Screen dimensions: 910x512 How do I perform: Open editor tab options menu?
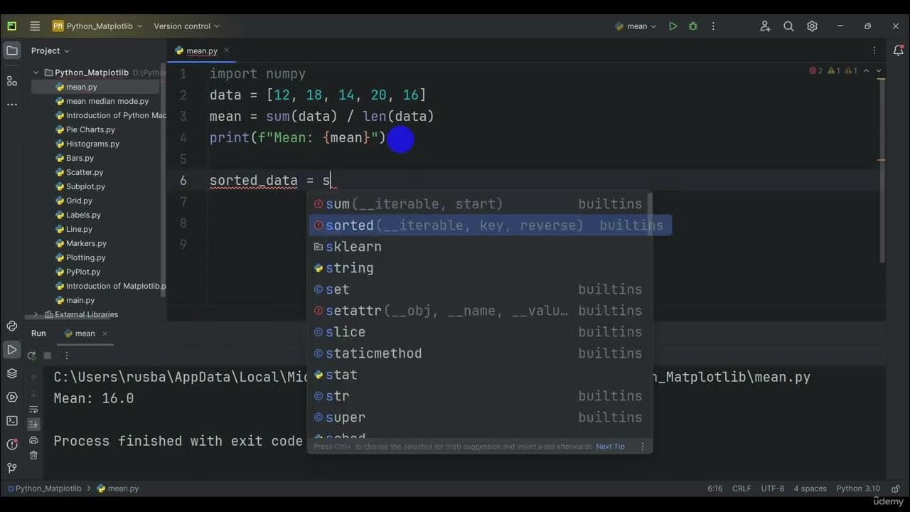pos(874,50)
